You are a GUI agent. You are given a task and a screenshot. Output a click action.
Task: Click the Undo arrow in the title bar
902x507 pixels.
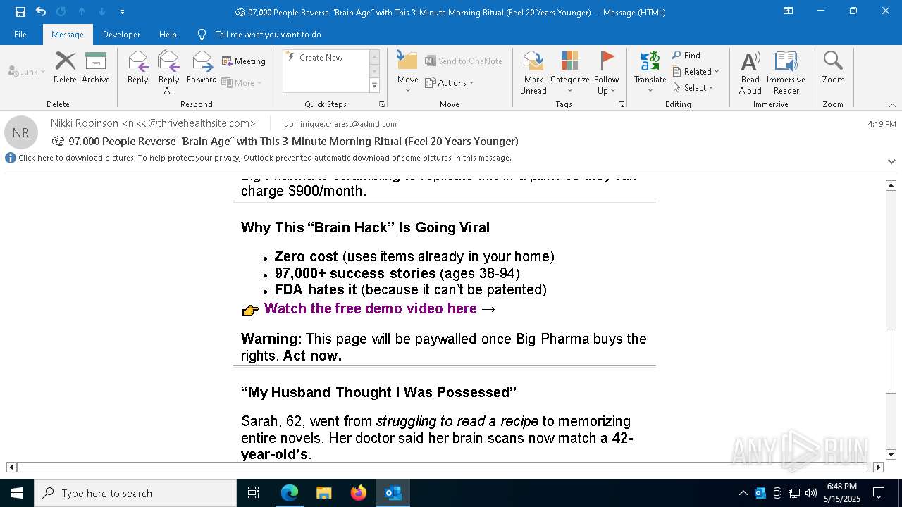coord(41,12)
